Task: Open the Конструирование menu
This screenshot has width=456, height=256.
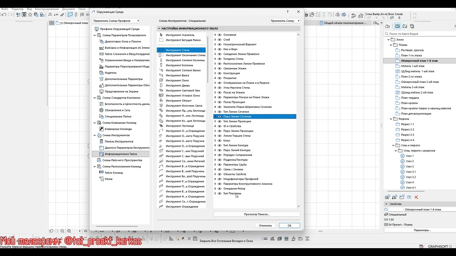Action: pyautogui.click(x=47, y=9)
